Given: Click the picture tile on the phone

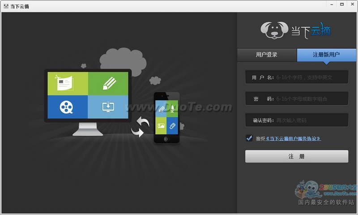Looking at the screenshot, I should click(x=161, y=125).
